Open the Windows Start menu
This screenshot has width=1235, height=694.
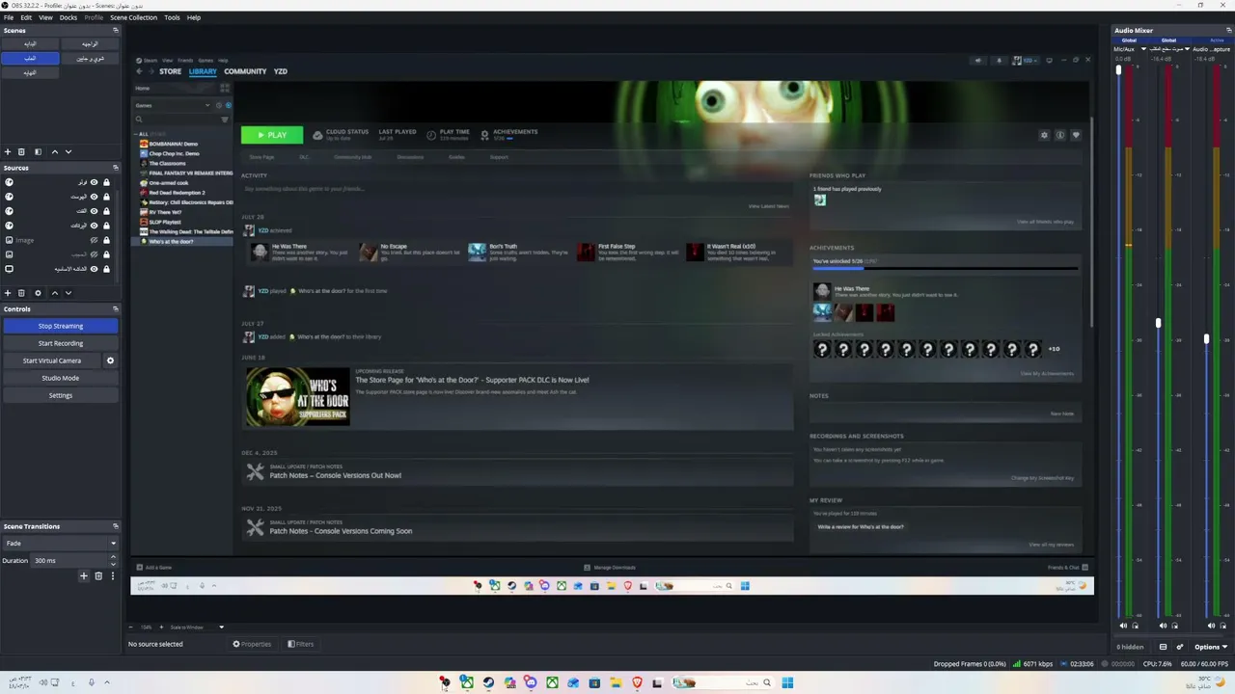coord(787,683)
